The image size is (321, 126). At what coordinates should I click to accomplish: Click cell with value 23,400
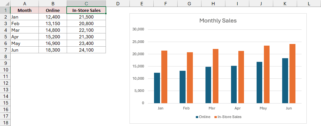[x=86, y=43]
